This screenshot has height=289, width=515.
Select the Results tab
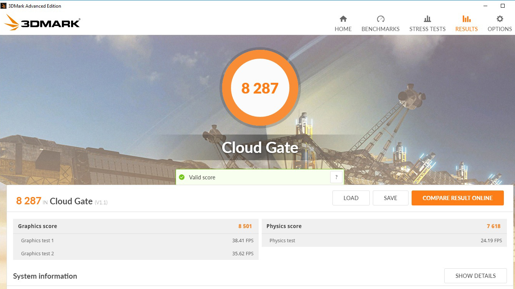coord(467,24)
